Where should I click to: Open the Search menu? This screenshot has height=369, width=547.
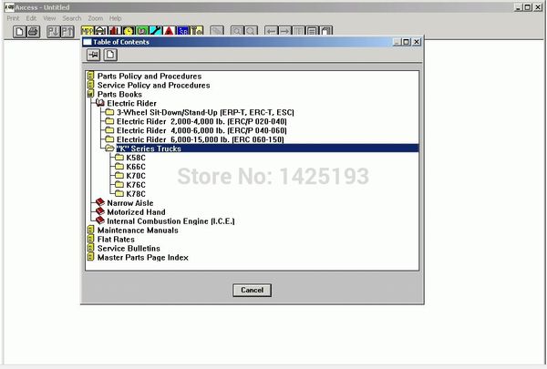(x=72, y=18)
